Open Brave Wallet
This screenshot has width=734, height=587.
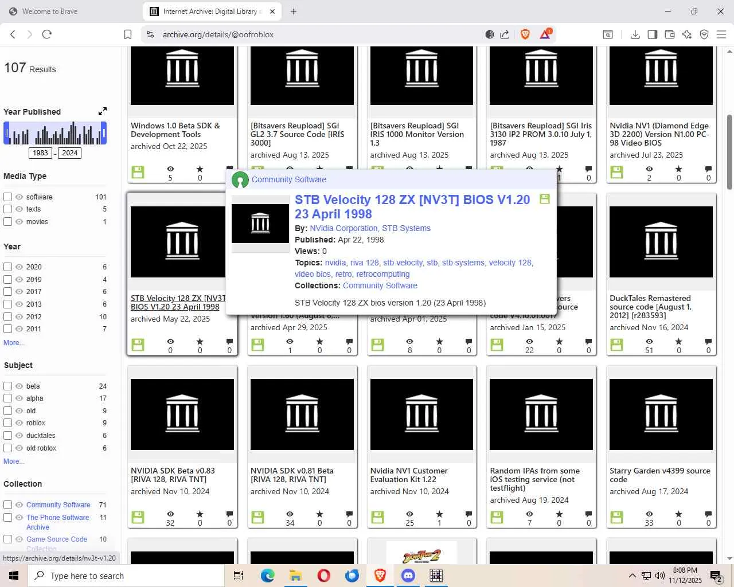click(670, 34)
